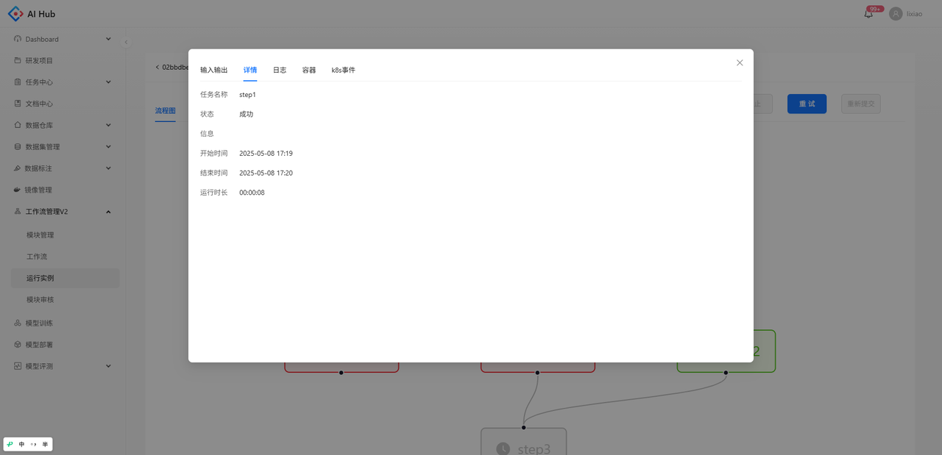
Task: Switch to the k8s事件 tab
Action: tap(343, 70)
